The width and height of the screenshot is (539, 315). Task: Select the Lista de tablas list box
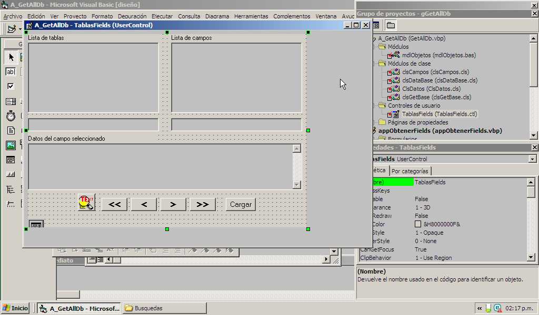[93, 78]
